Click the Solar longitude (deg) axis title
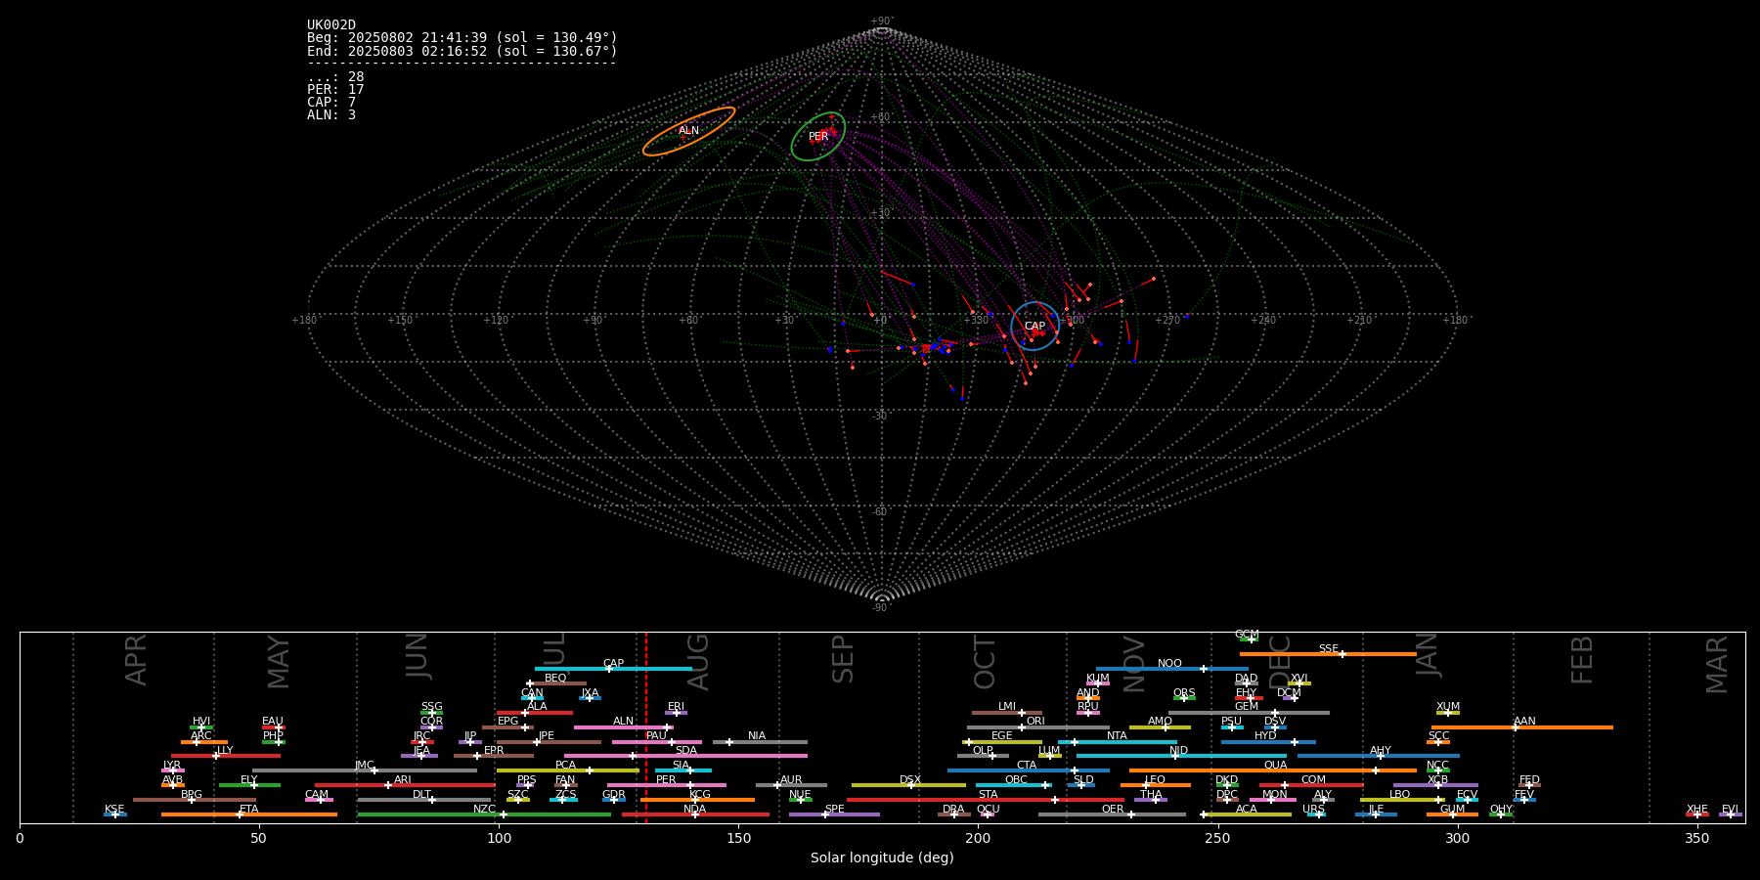The width and height of the screenshot is (1760, 880). pyautogui.click(x=882, y=858)
